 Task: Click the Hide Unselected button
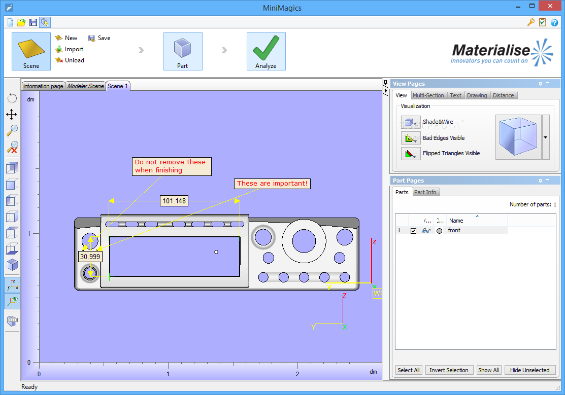529,370
